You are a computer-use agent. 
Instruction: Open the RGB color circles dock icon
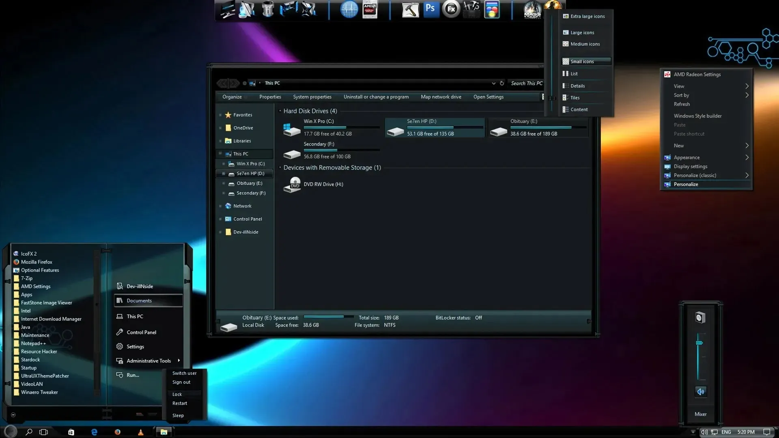pyautogui.click(x=492, y=9)
